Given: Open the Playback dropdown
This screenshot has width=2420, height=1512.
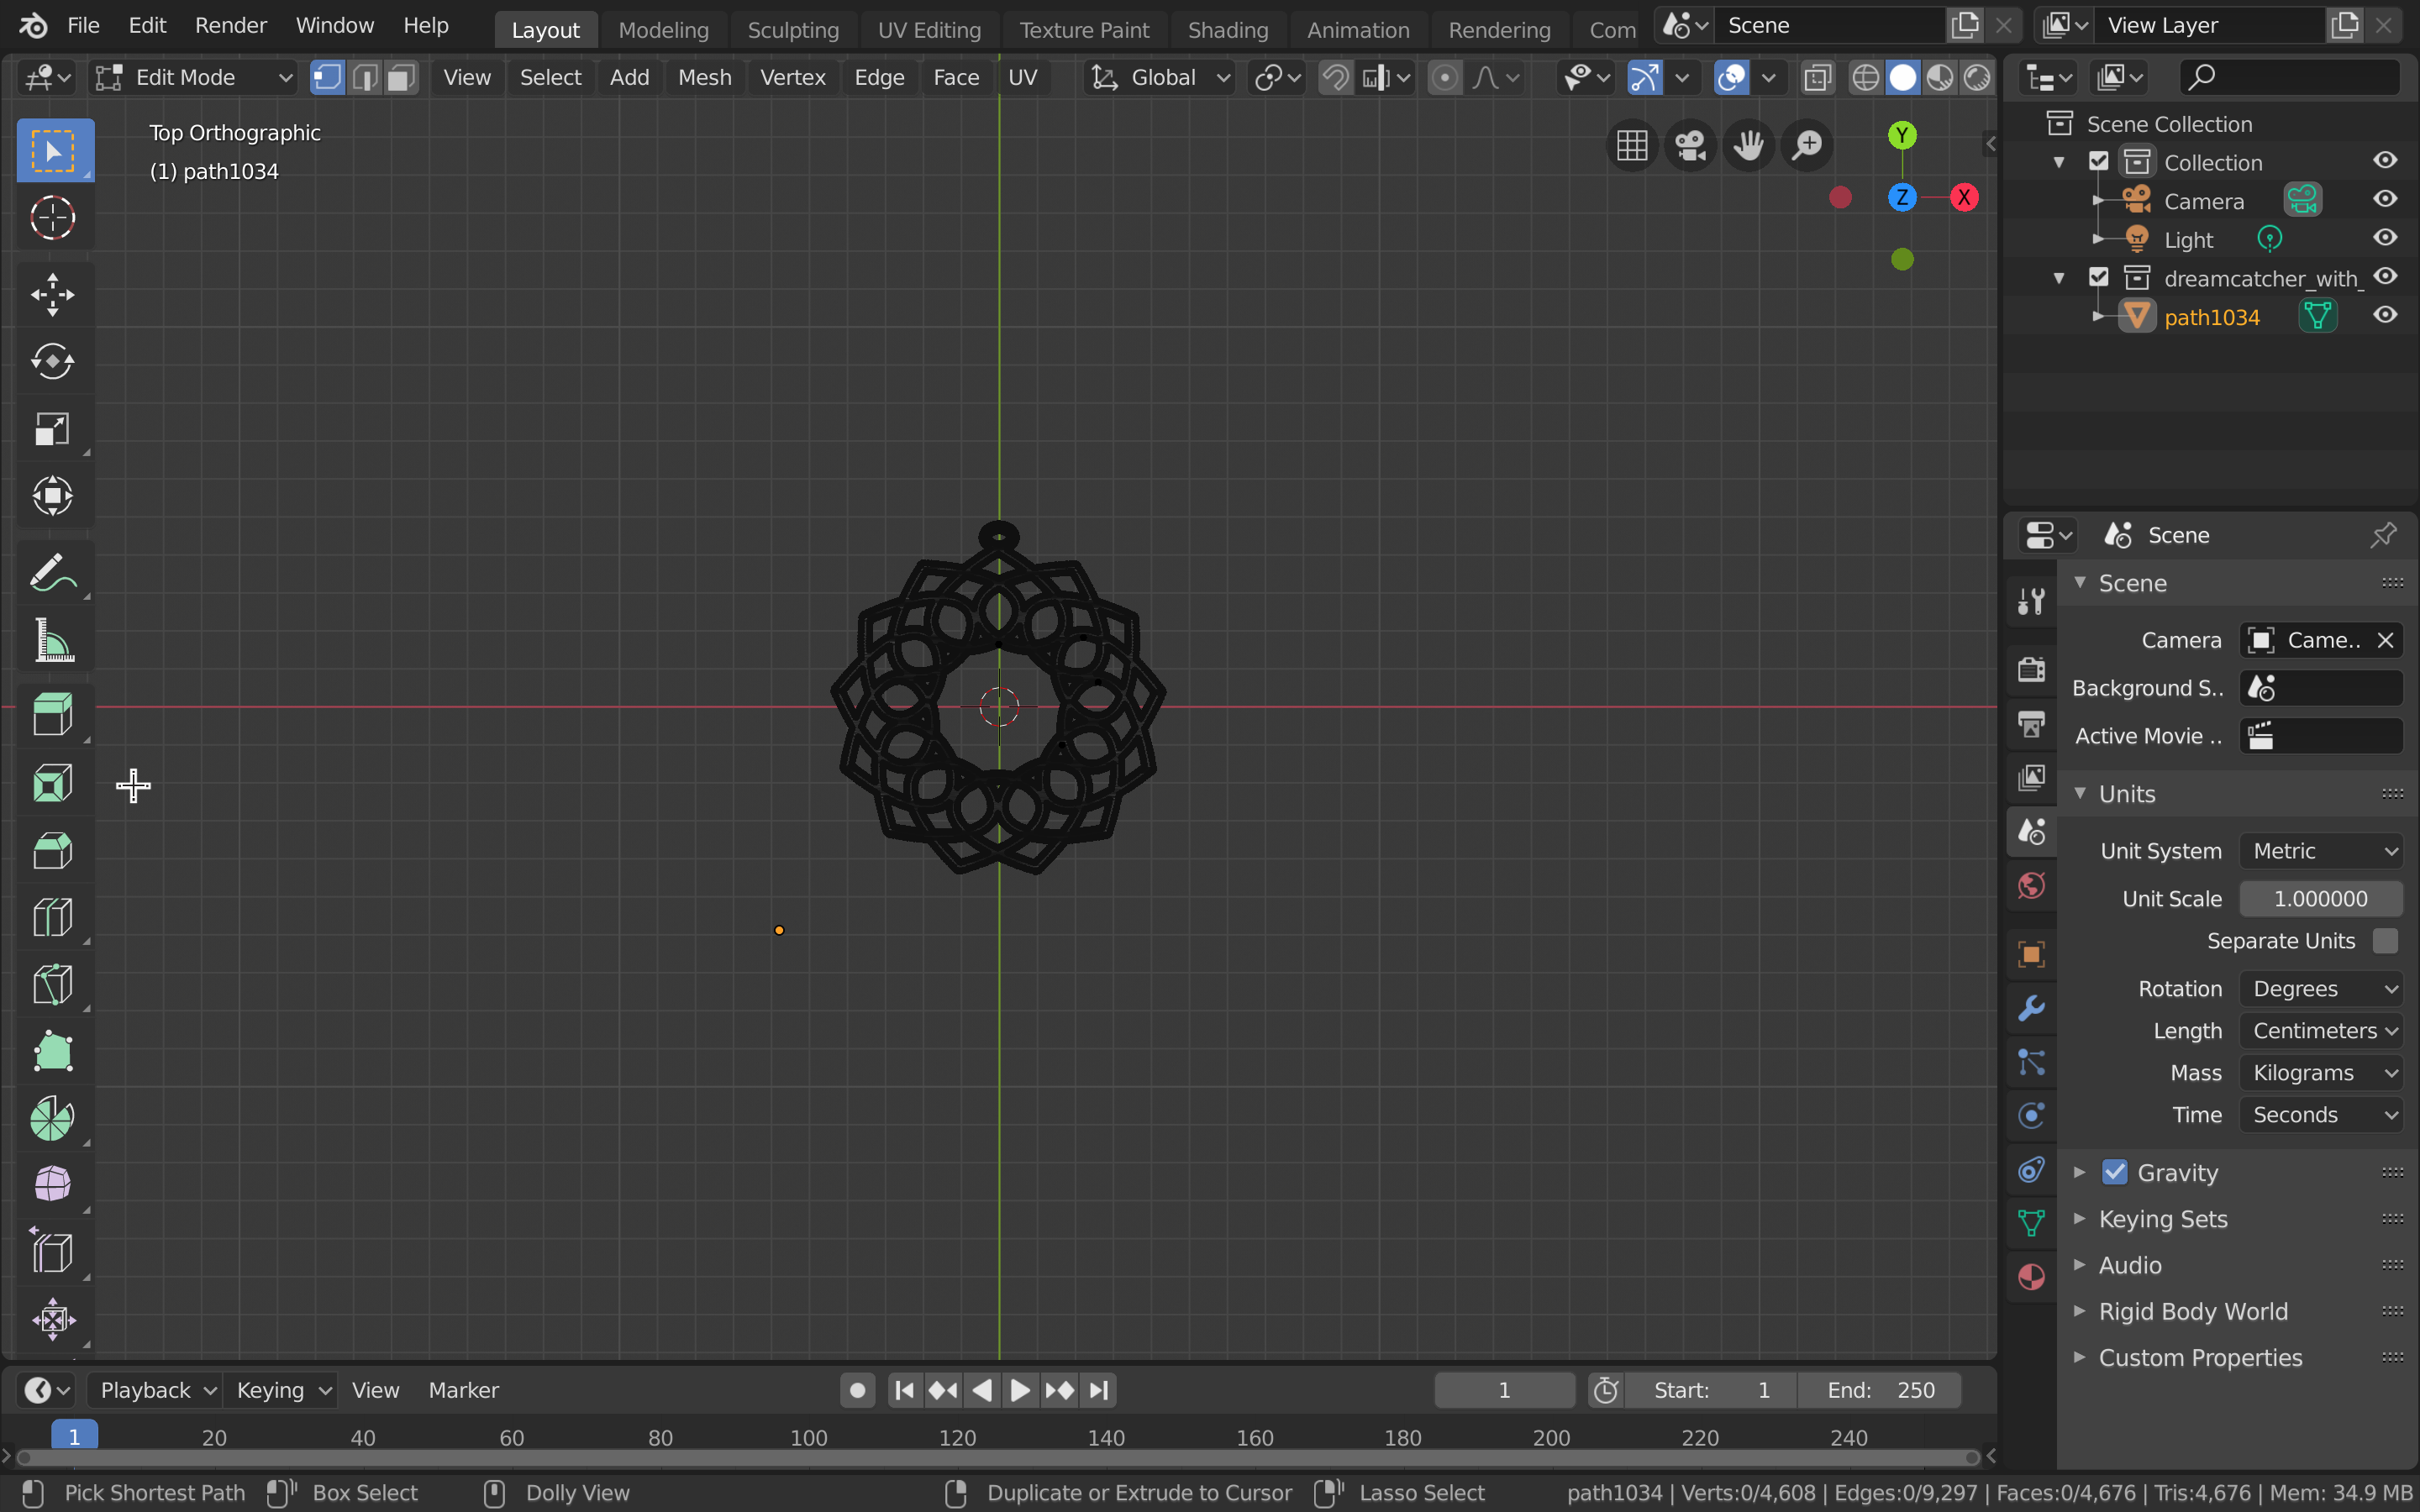Looking at the screenshot, I should [x=156, y=1390].
